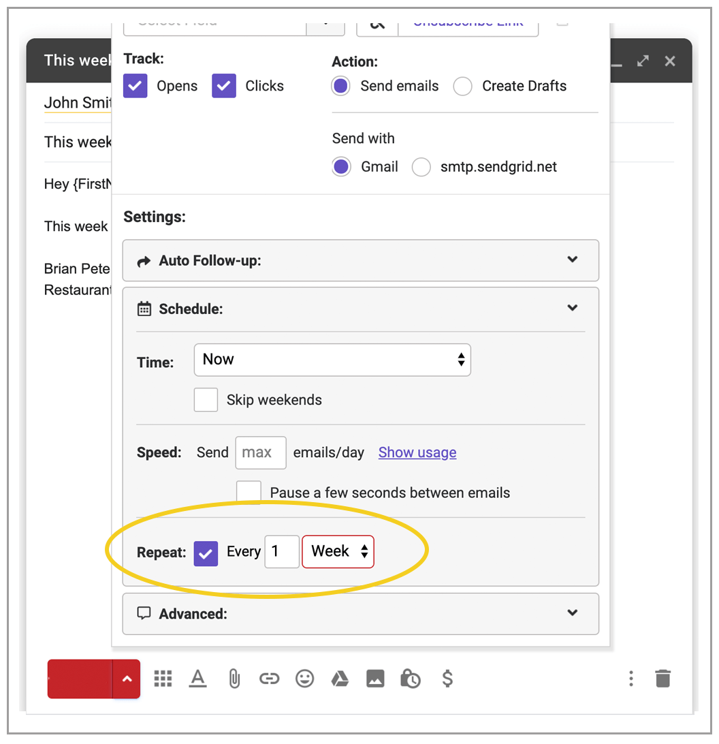Screen dimensions: 719x744
Task: Uncheck the Opens tracking checkbox
Action: click(x=135, y=86)
